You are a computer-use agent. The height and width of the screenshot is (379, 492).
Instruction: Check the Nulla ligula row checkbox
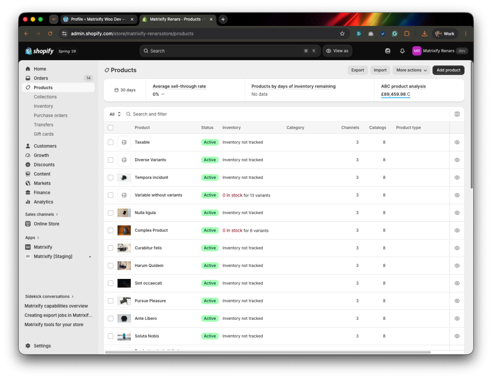[111, 213]
